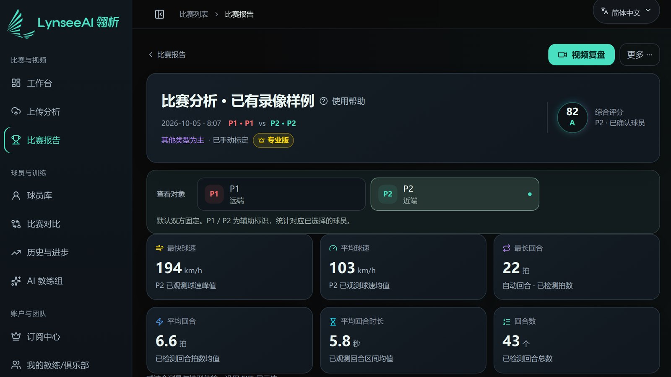Expand the 更多 options menu
Image resolution: width=671 pixels, height=377 pixels.
click(x=640, y=54)
